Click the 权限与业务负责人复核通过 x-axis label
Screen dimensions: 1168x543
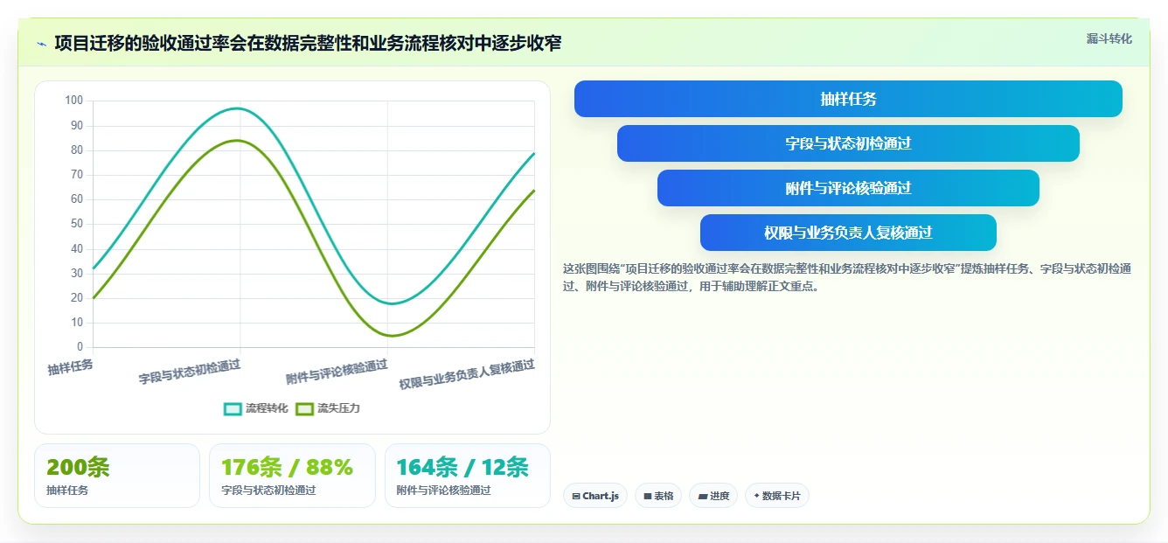click(x=467, y=374)
